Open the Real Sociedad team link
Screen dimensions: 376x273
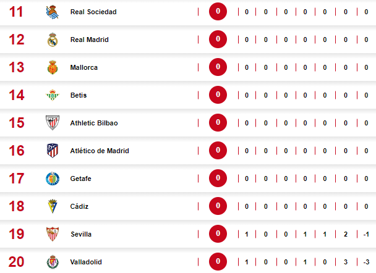[x=93, y=12]
